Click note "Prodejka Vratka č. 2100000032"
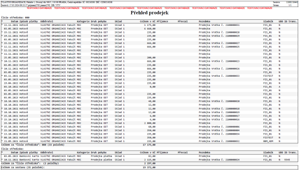 [219, 141]
